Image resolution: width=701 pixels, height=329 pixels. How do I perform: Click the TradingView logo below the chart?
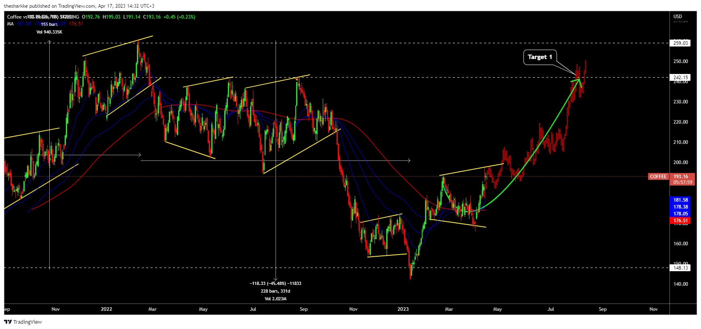point(23,322)
